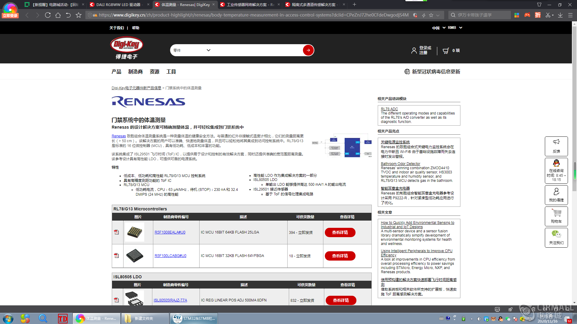Open Using Intelligent Peripherals article link

417,253
